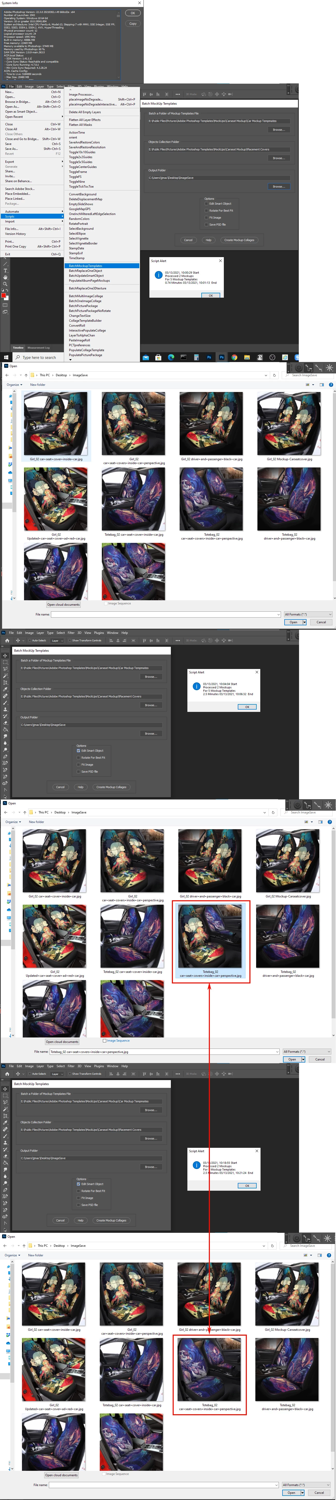This screenshot has width=336, height=1500.
Task: Open Plugins menu in window with 10:04:04 alert
Action: pos(99,633)
